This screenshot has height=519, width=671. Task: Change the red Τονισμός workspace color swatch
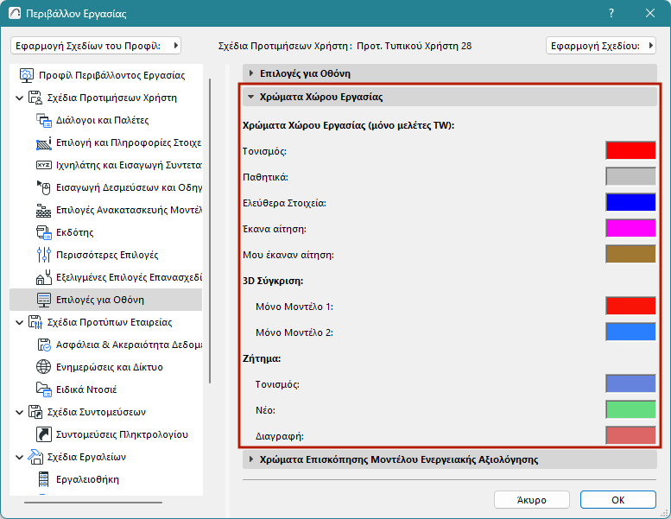pyautogui.click(x=630, y=150)
